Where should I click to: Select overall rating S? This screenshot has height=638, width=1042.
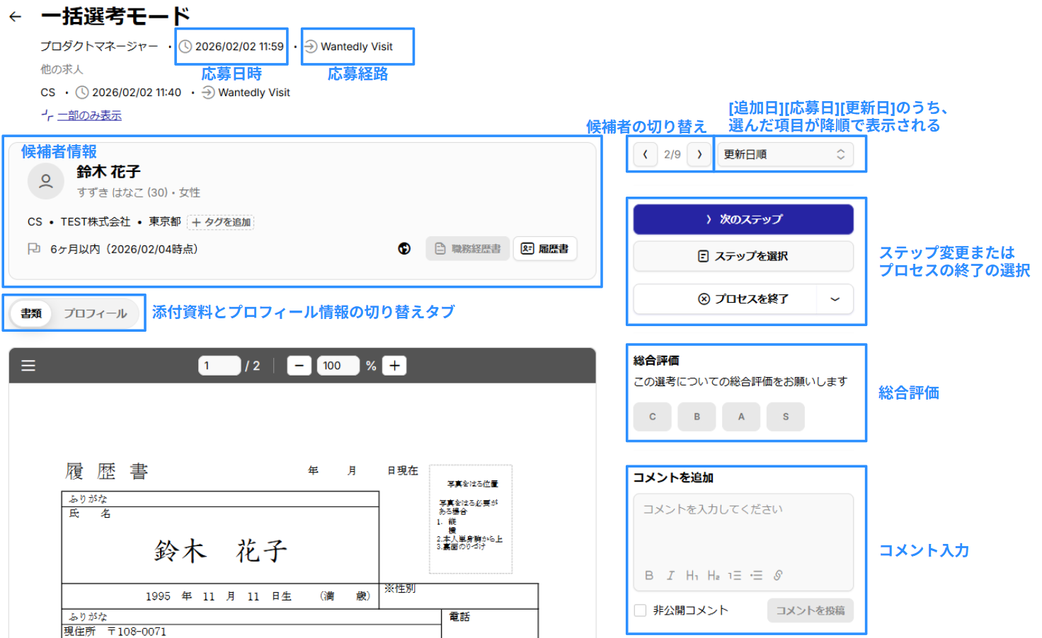coord(785,417)
